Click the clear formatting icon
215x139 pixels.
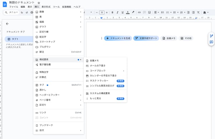[x=198, y=12]
